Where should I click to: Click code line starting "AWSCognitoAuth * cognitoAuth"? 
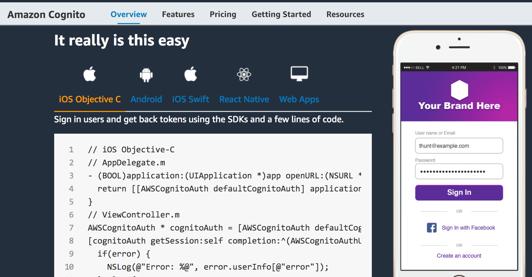(224, 228)
